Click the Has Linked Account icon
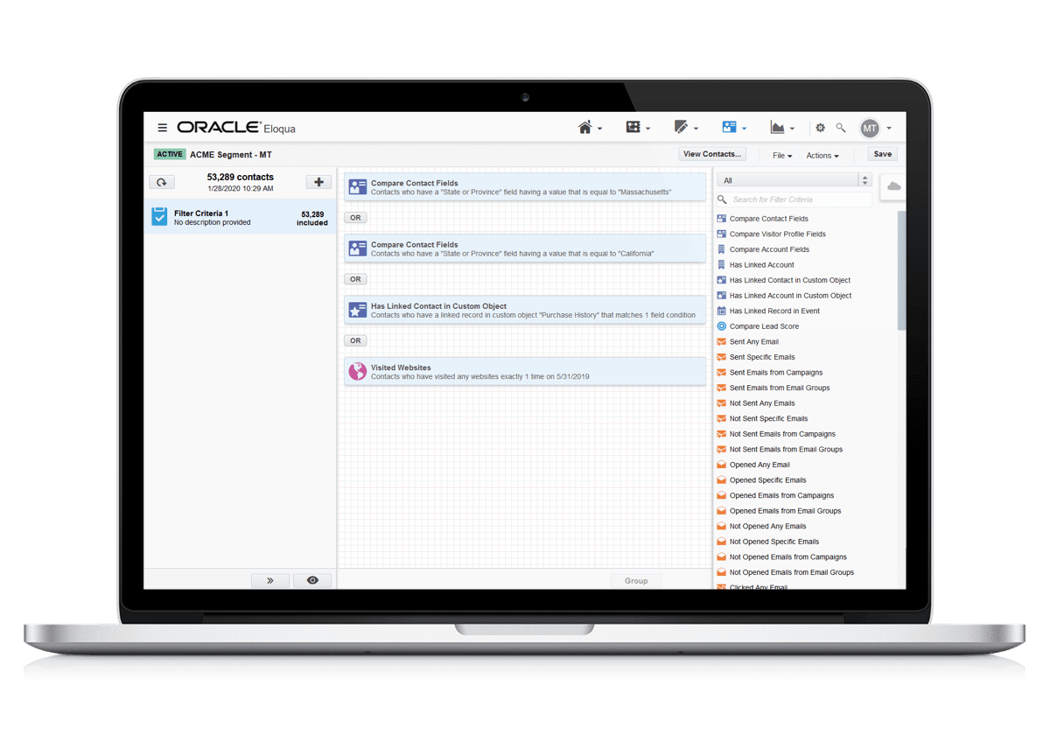 (722, 264)
